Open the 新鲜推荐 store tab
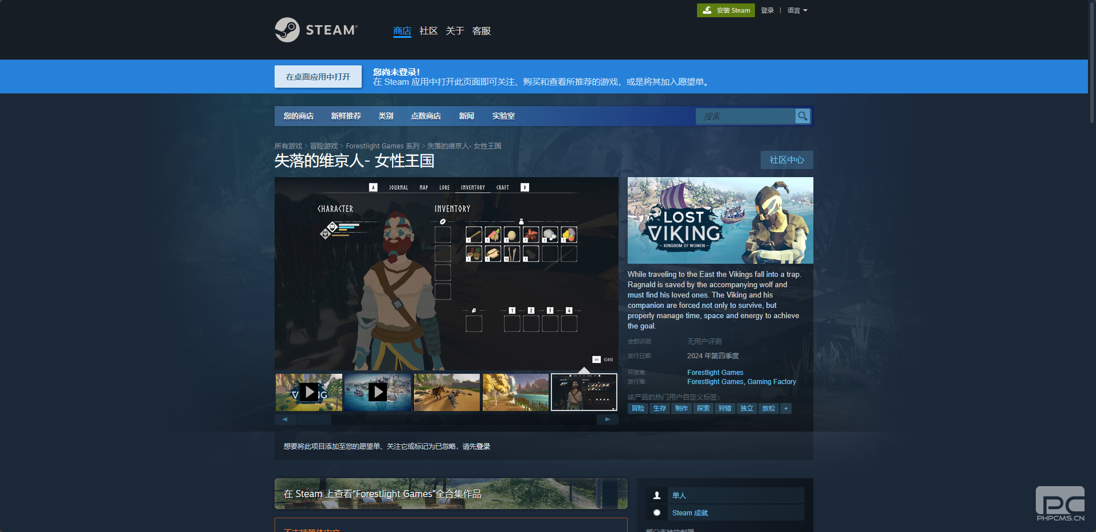This screenshot has height=532, width=1096. coord(346,116)
